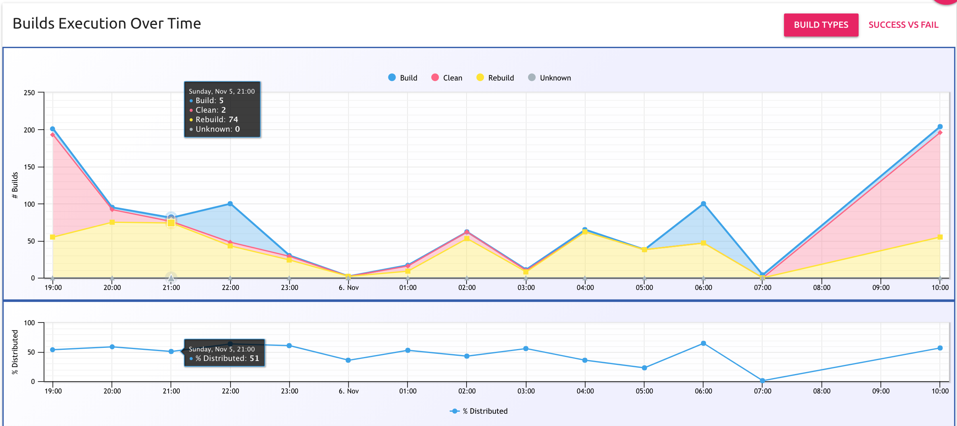
Task: Select the yellow Rebuild marker at 21:00
Action: click(x=171, y=223)
